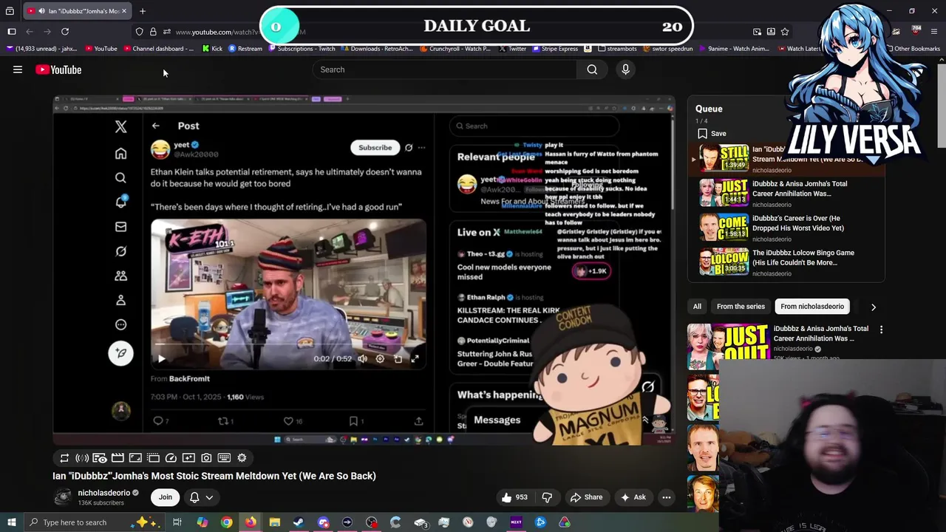Go to the YouTube home logo
The height and width of the screenshot is (532, 946).
coord(58,69)
